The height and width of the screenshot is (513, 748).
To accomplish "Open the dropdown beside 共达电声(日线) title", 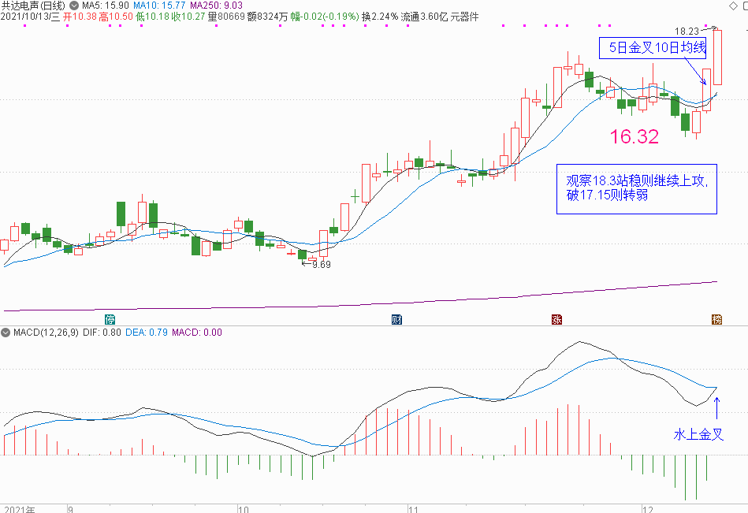I will [74, 6].
